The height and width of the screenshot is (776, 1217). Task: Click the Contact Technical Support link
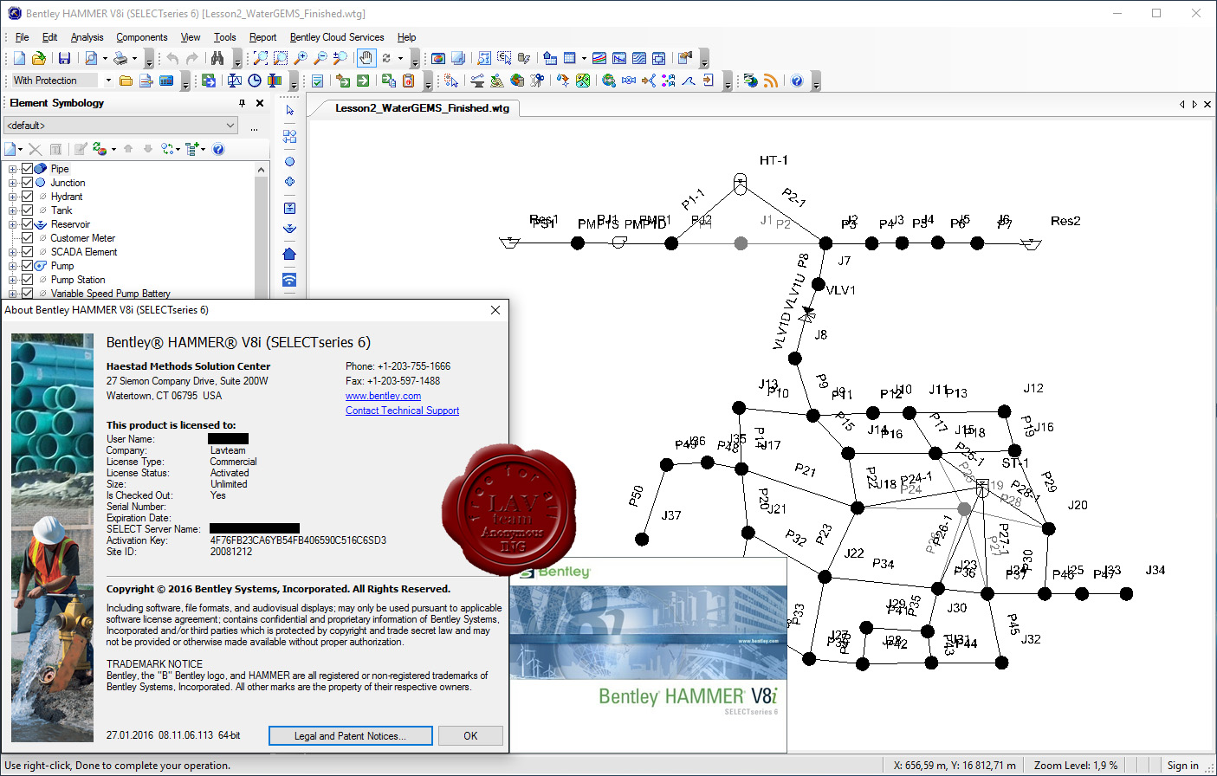(403, 411)
